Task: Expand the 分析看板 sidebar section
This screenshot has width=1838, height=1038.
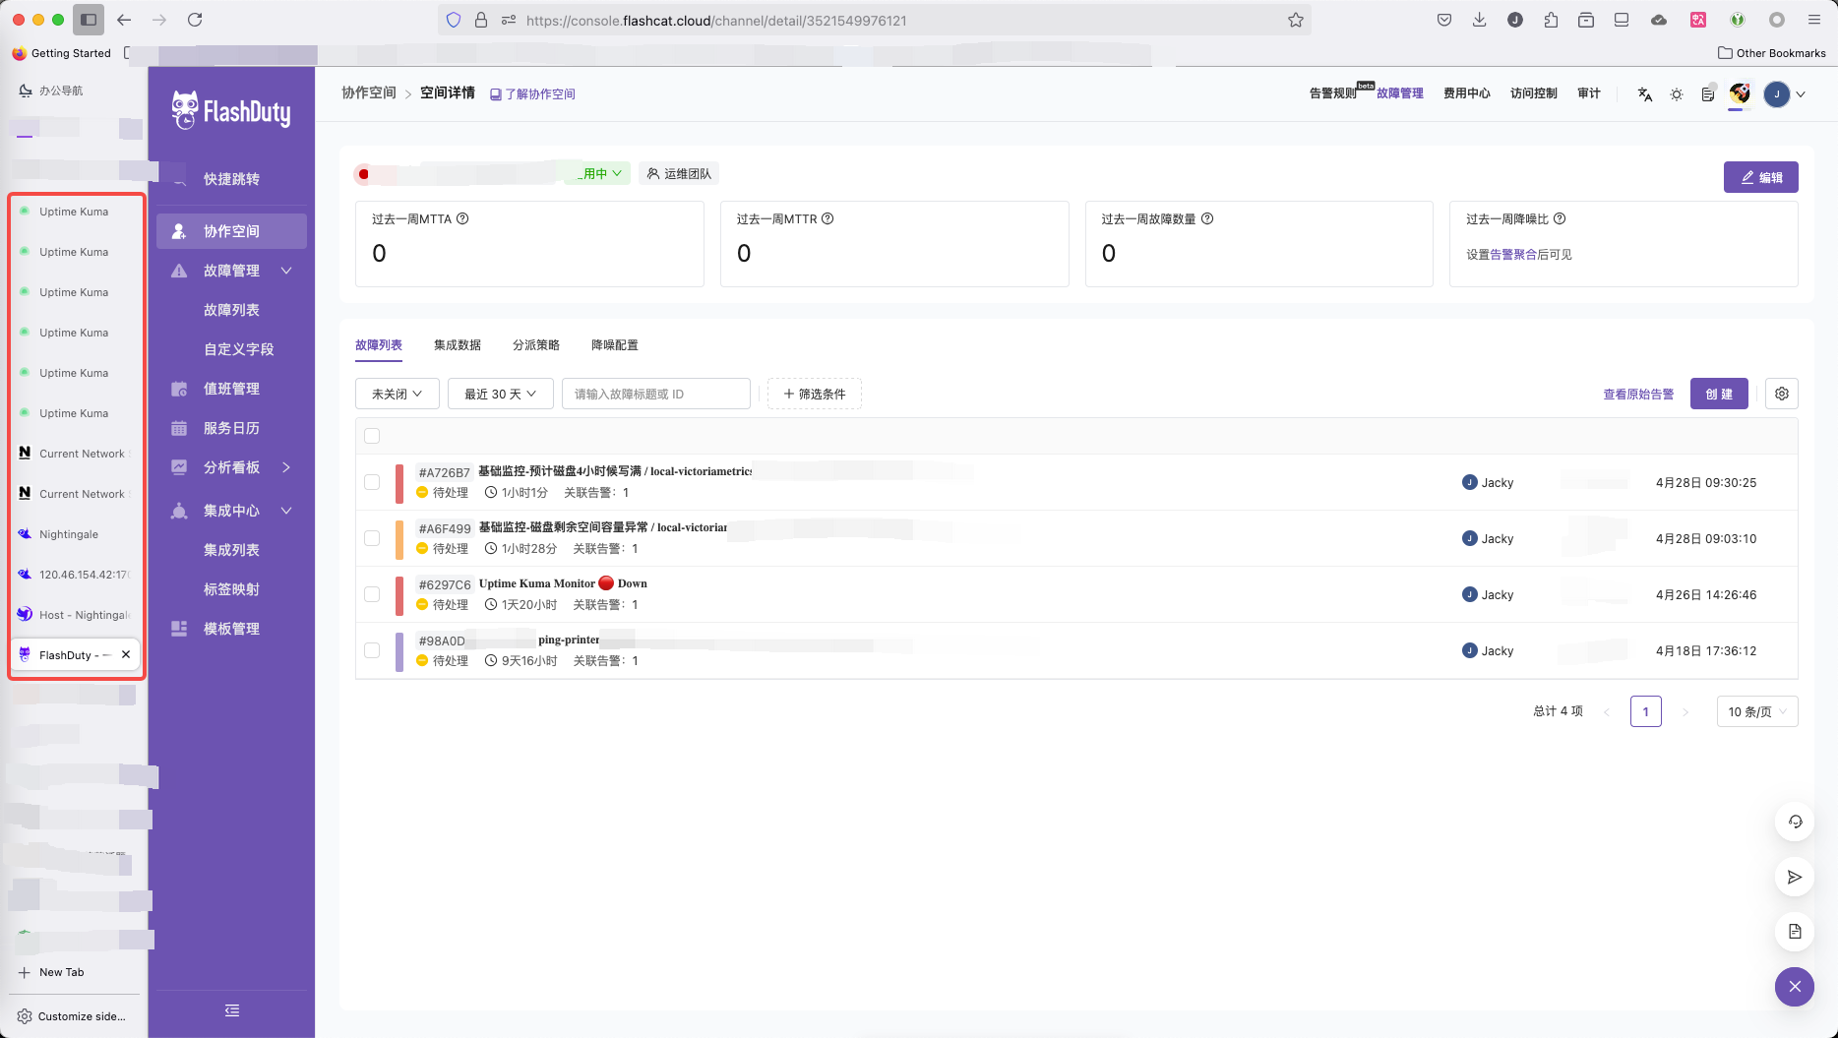Action: [286, 467]
